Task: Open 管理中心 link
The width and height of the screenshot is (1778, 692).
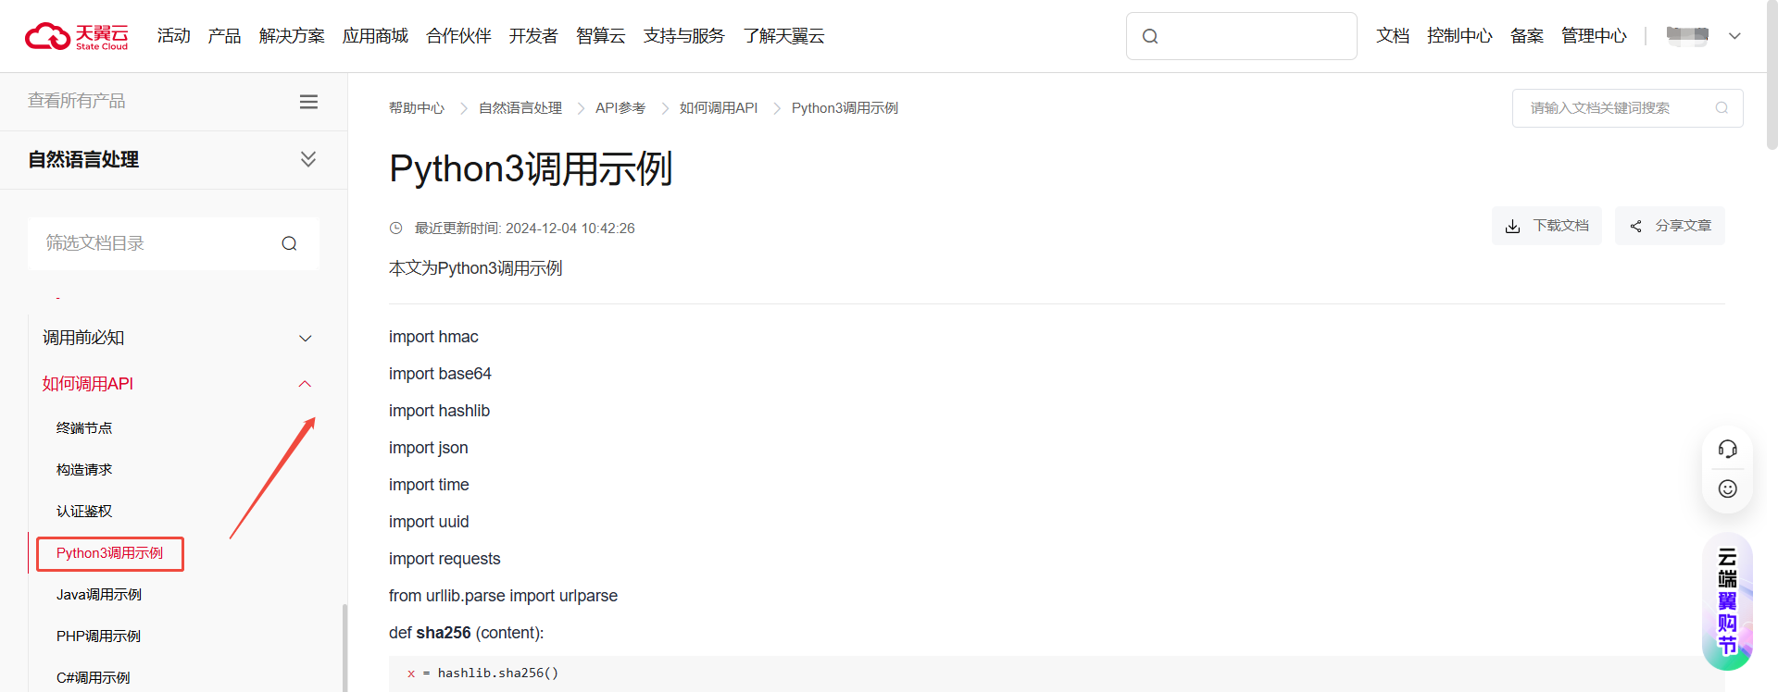Action: coord(1594,36)
